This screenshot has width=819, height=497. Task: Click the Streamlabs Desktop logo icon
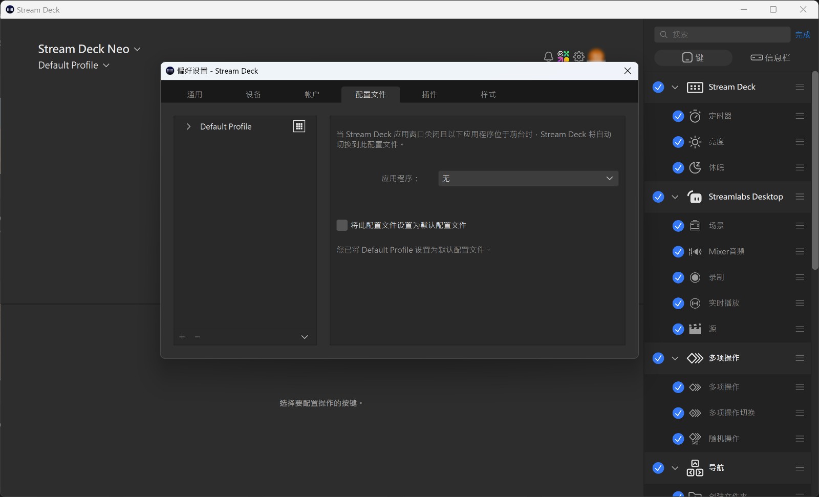695,197
